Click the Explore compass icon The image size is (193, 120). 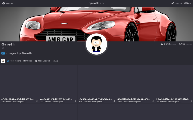click(x=4, y=3)
